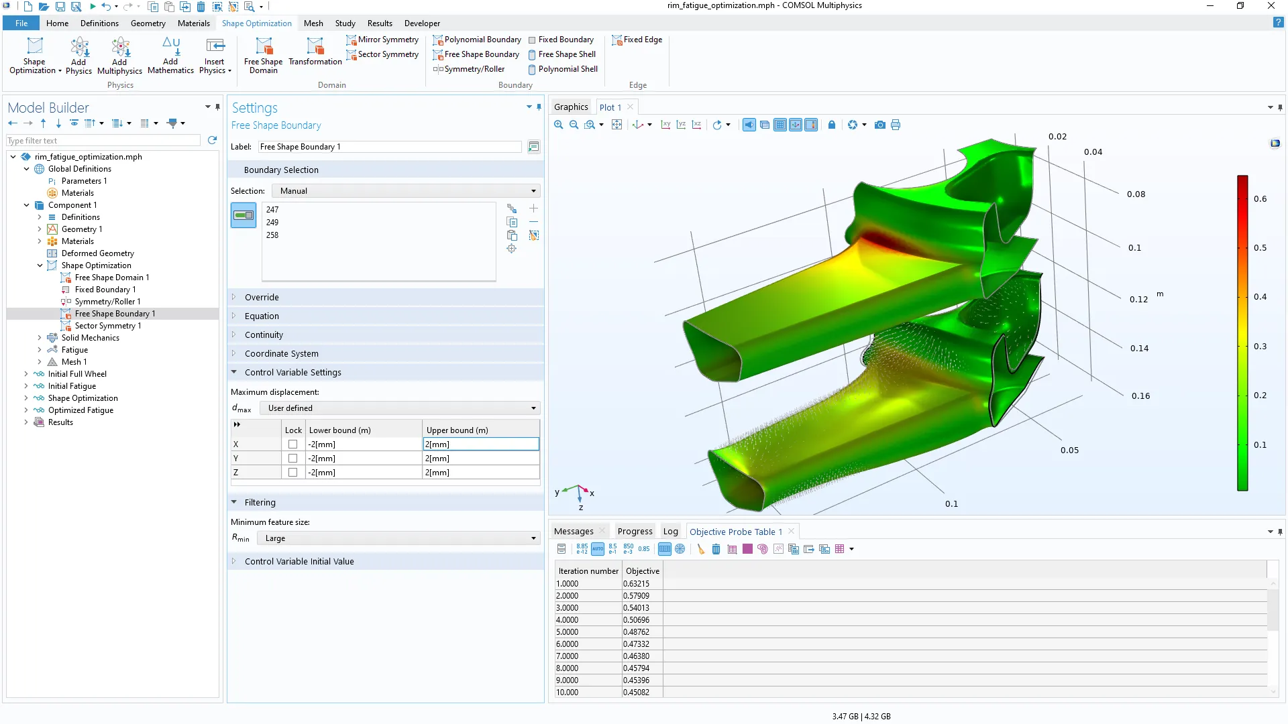Open the Mesh ribbon tab
Image resolution: width=1288 pixels, height=724 pixels.
click(313, 23)
